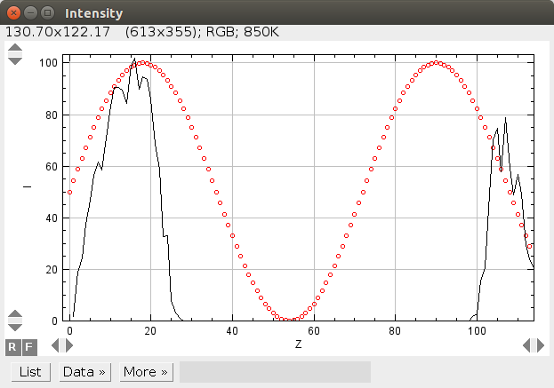Viewport: 554px width, 388px height.
Task: Maximize the Intensity plot window
Action: [47, 14]
